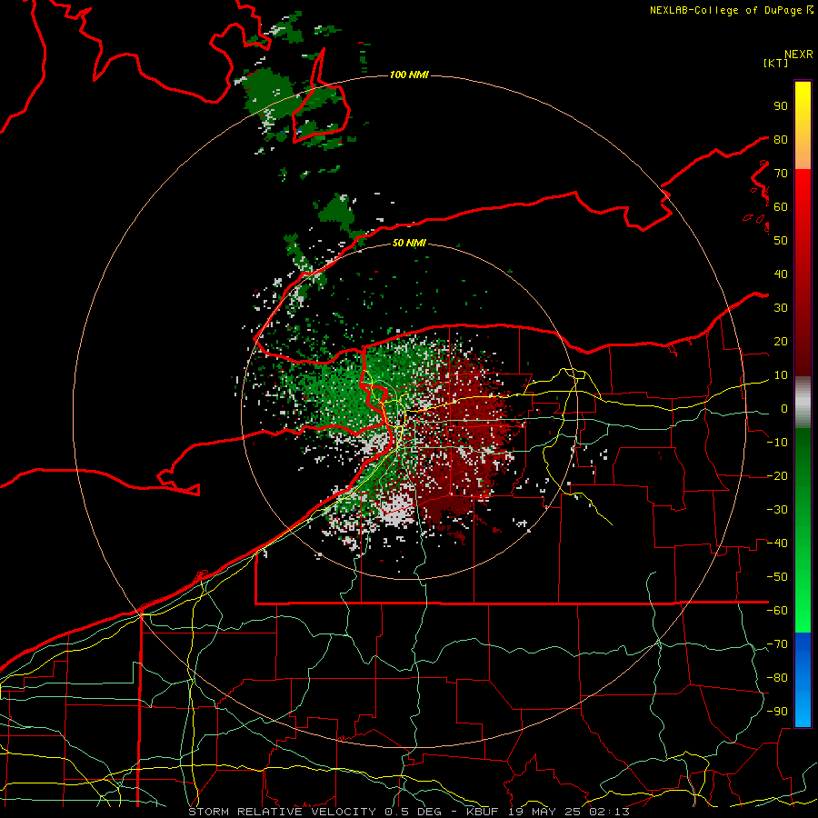The width and height of the screenshot is (818, 818).
Task: Select the "30" value on velocity scale
Action: [x=781, y=308]
